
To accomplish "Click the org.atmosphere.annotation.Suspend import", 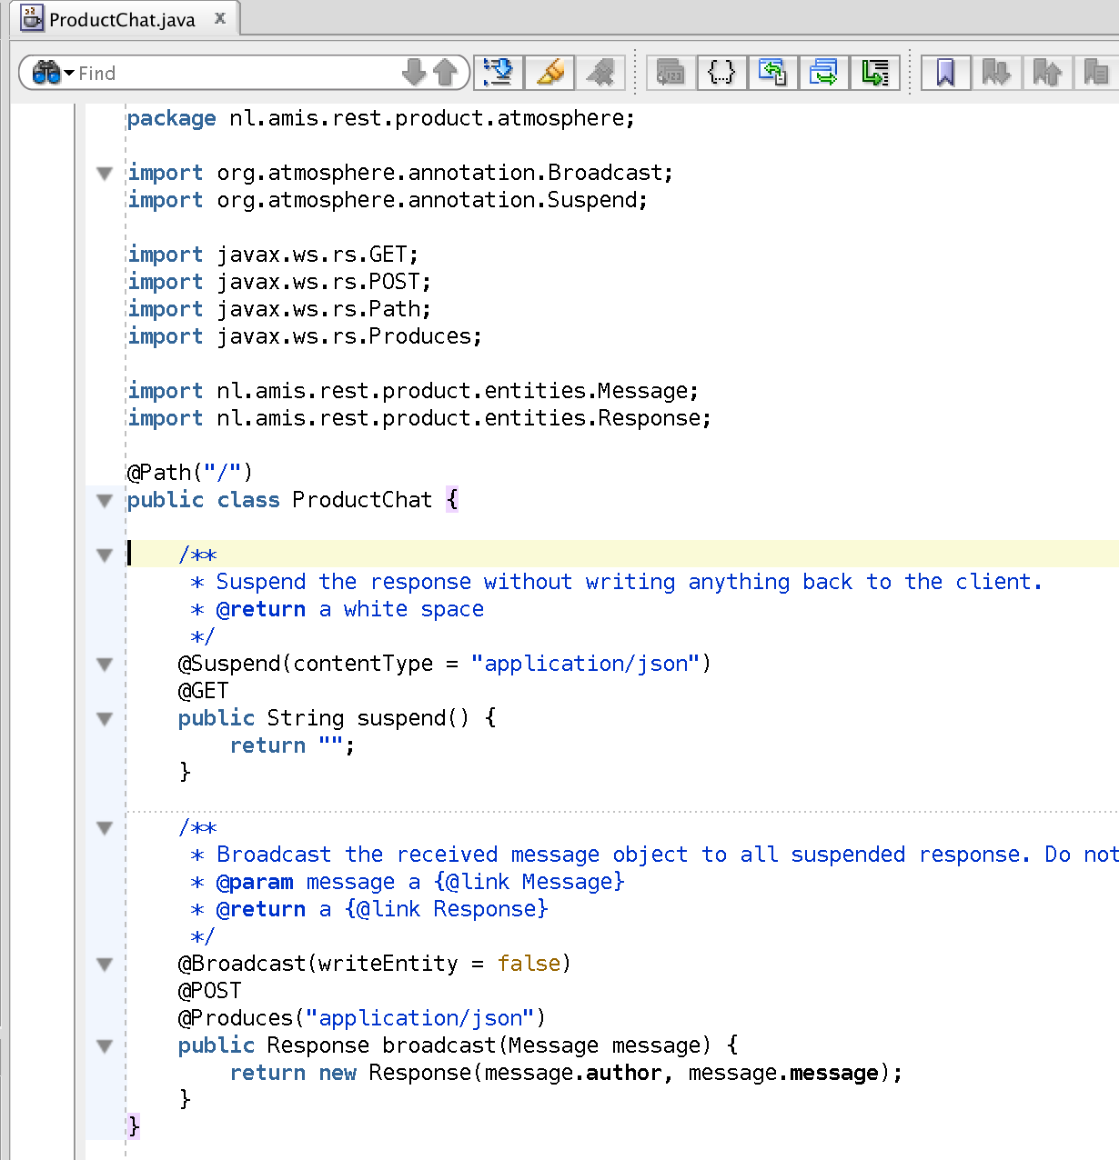I will click(x=432, y=200).
